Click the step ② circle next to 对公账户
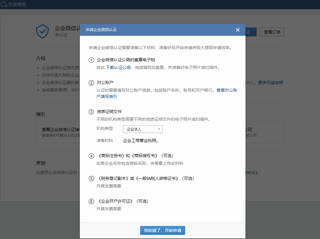The width and height of the screenshot is (320, 239). coord(91,82)
